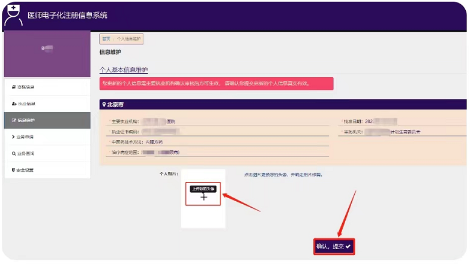Viewport: 470px width, 264px height.
Task: Click the 执业信息 people icon
Action: pos(14,104)
